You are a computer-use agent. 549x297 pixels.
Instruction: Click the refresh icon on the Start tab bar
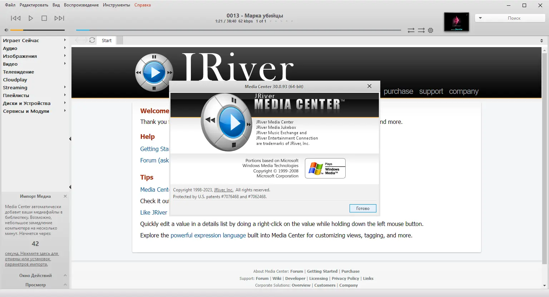pos(92,40)
